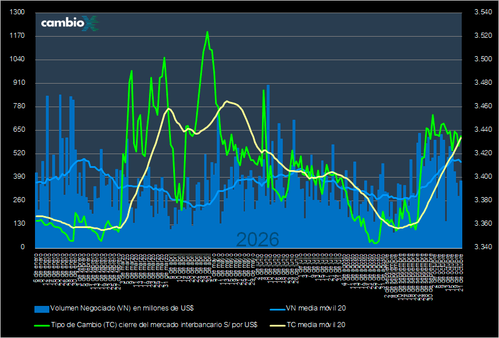Image resolution: width=499 pixels, height=338 pixels.
Task: Click the right axis value 3.480
Action: coord(483,83)
